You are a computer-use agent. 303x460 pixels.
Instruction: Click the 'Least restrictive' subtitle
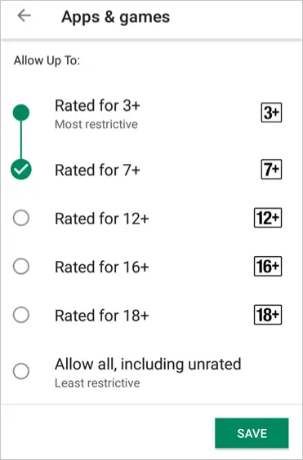[97, 383]
